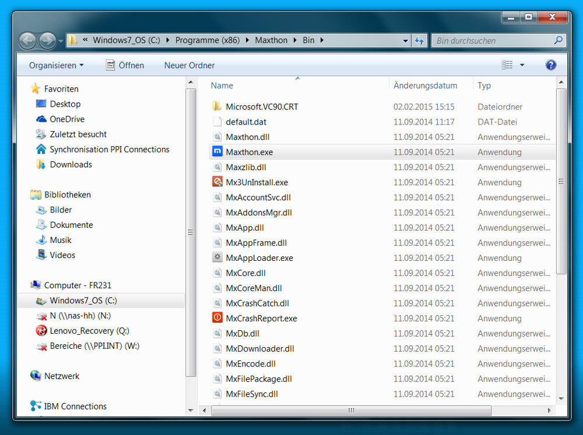Select the MxCrashReport.exe icon

pos(217,318)
